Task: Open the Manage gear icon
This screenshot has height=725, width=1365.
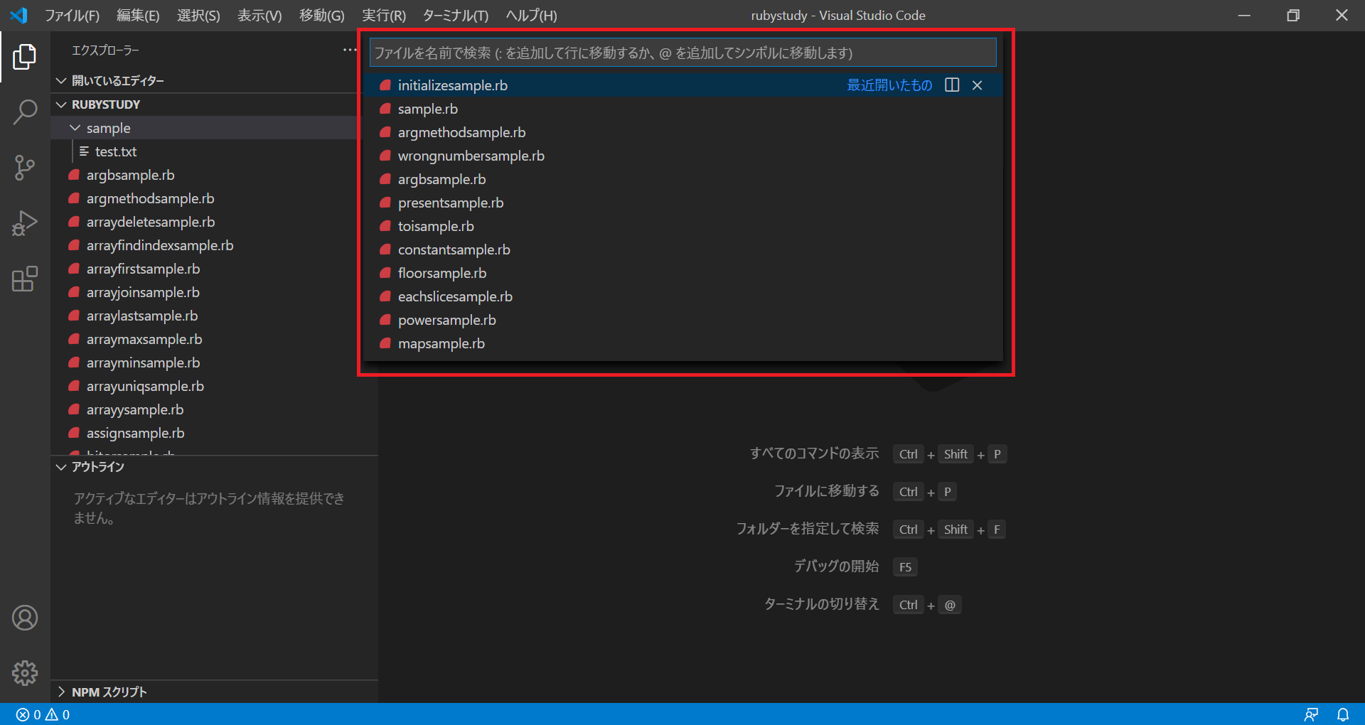Action: click(25, 672)
